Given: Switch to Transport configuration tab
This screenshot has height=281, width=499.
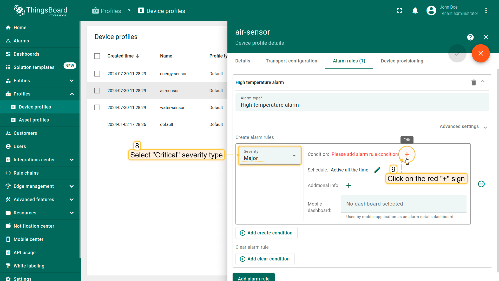Looking at the screenshot, I should click(291, 61).
